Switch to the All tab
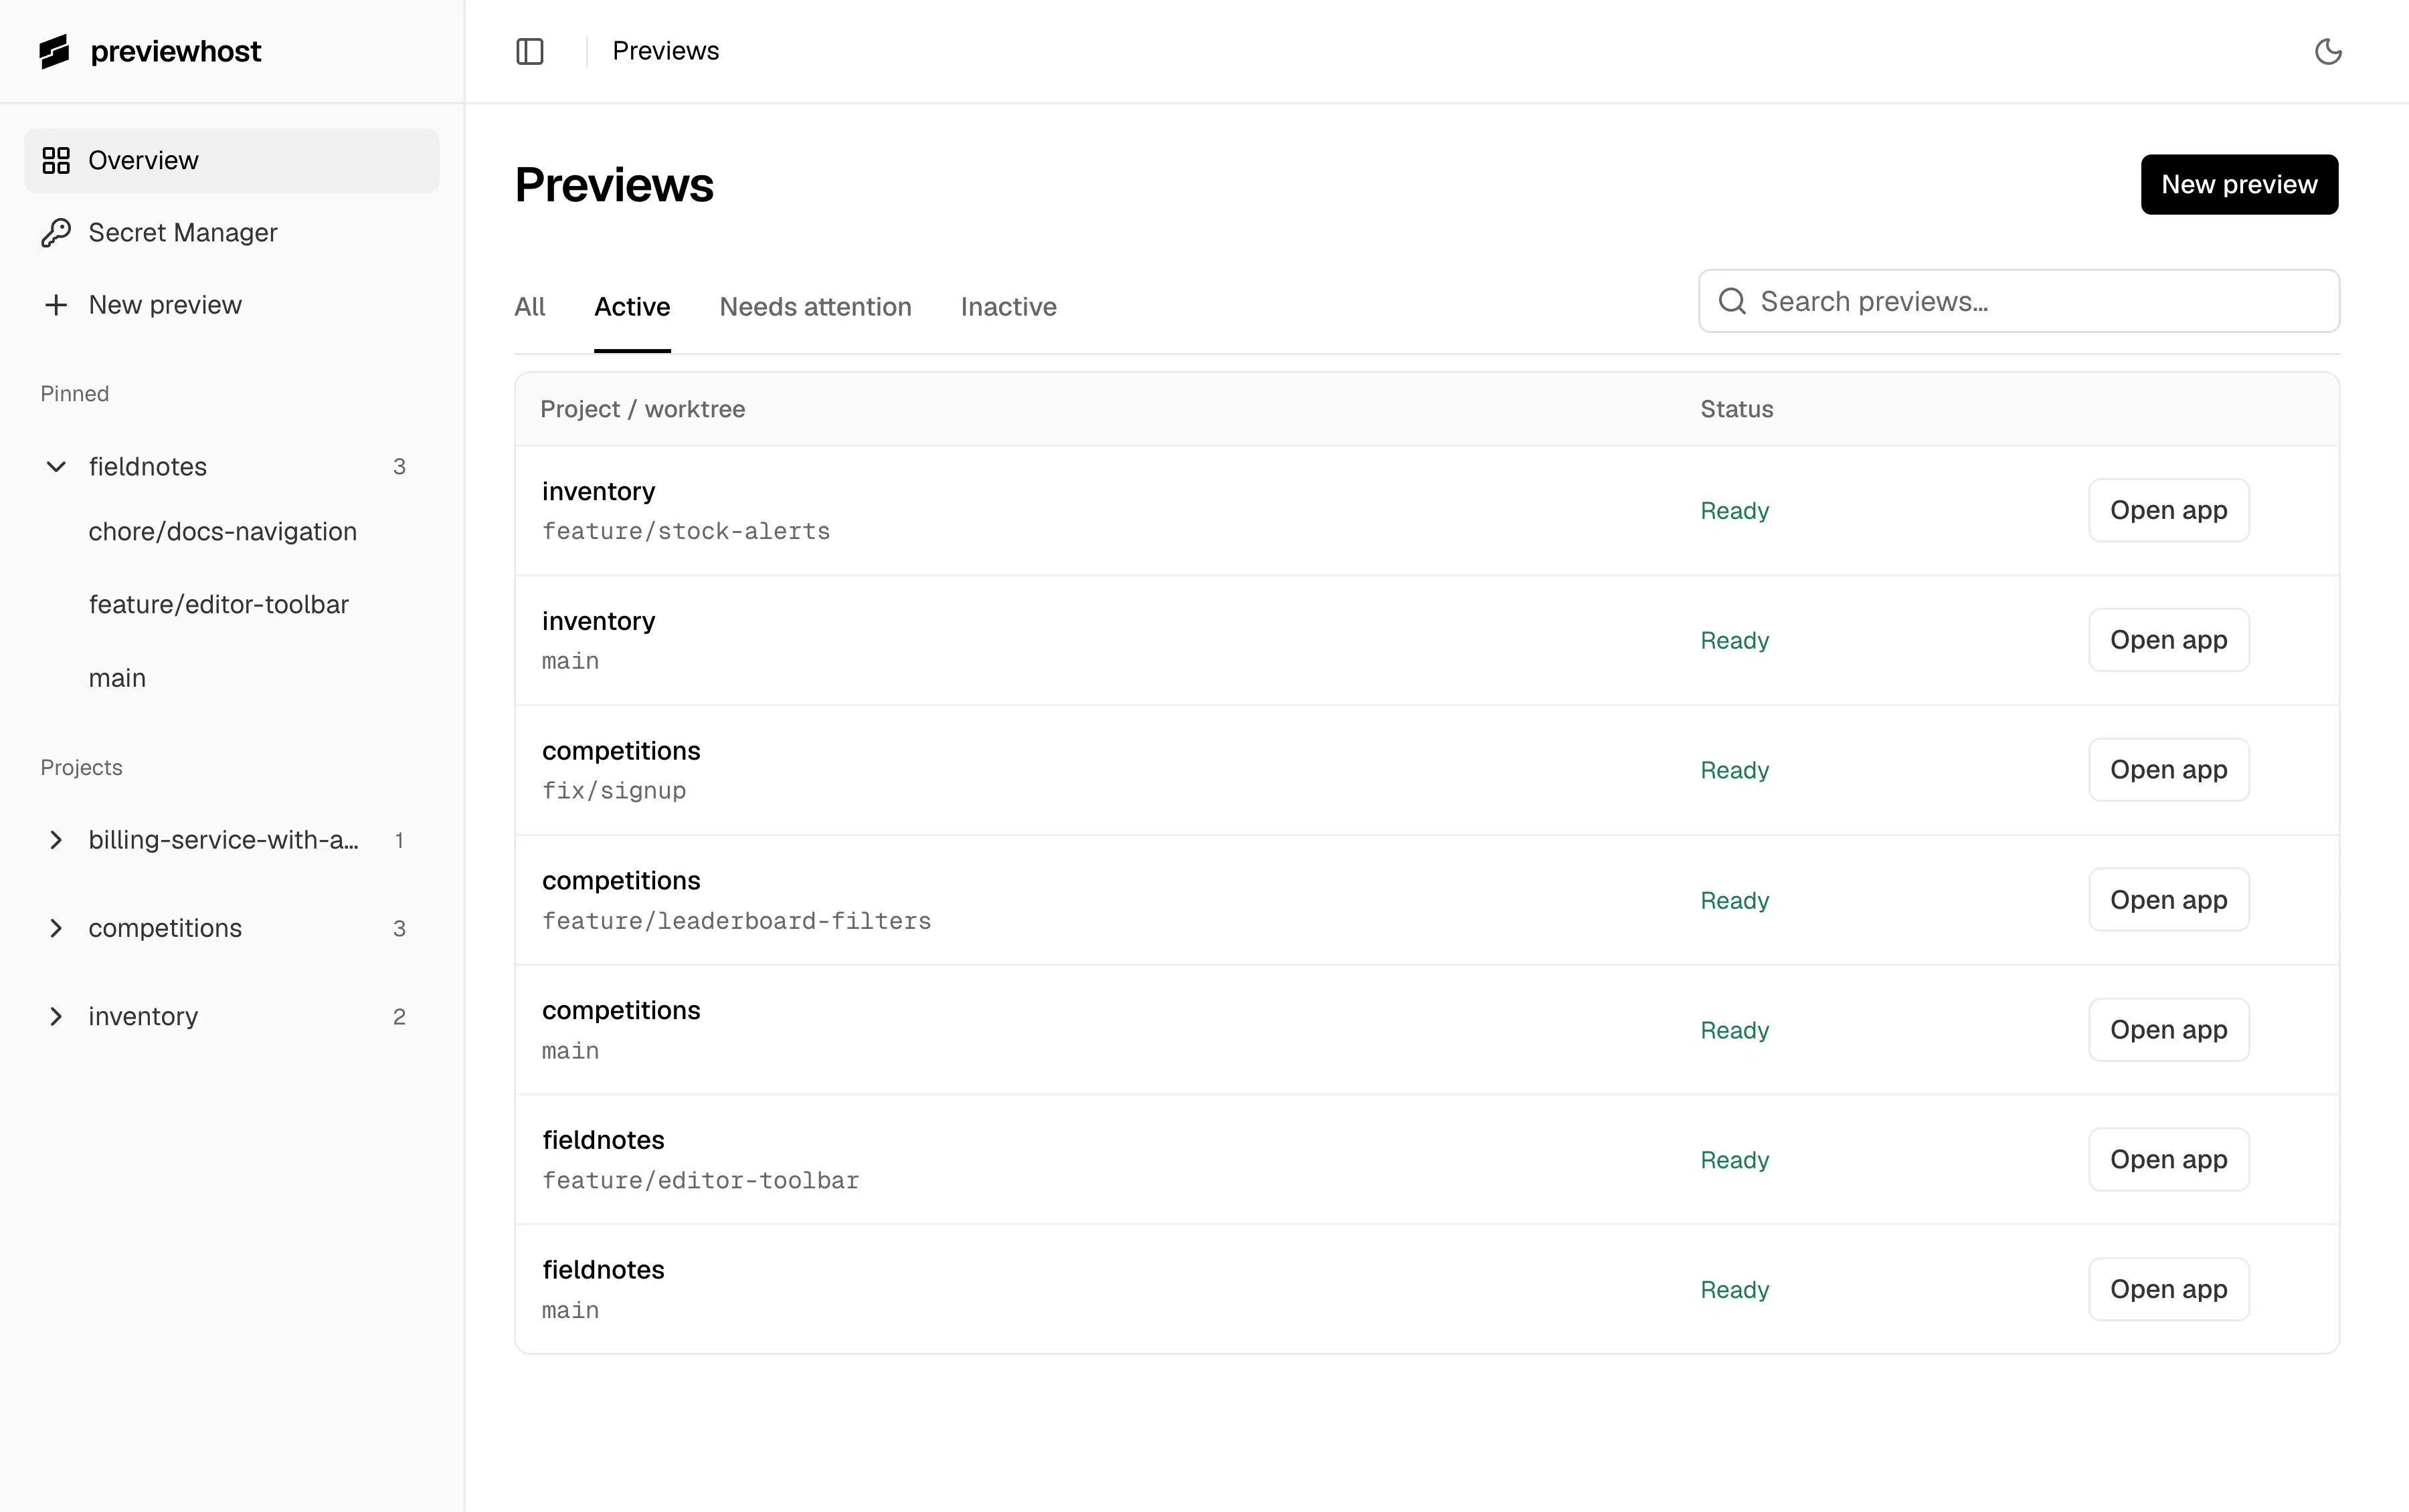 [529, 306]
